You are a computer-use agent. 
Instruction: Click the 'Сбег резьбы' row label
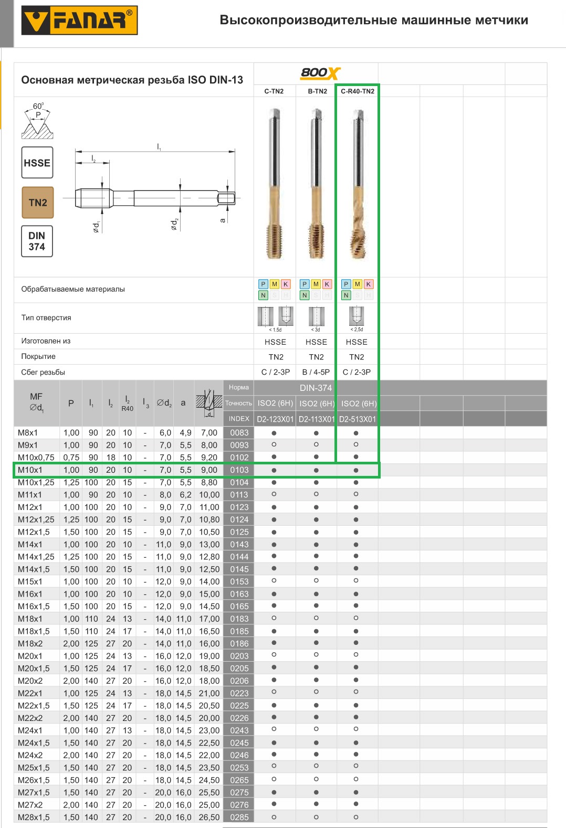(43, 372)
